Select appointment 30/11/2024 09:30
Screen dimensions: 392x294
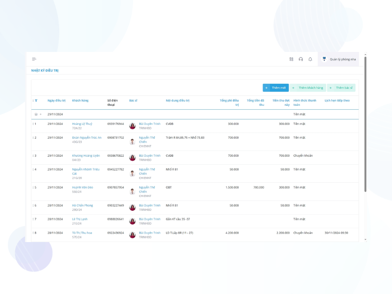(336, 233)
